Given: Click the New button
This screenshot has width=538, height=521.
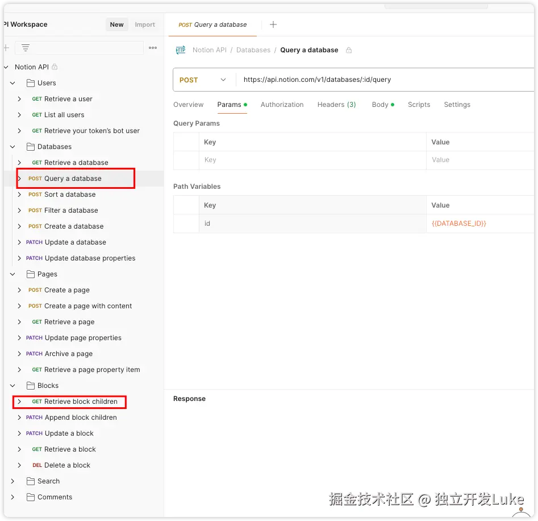Looking at the screenshot, I should coord(116,24).
